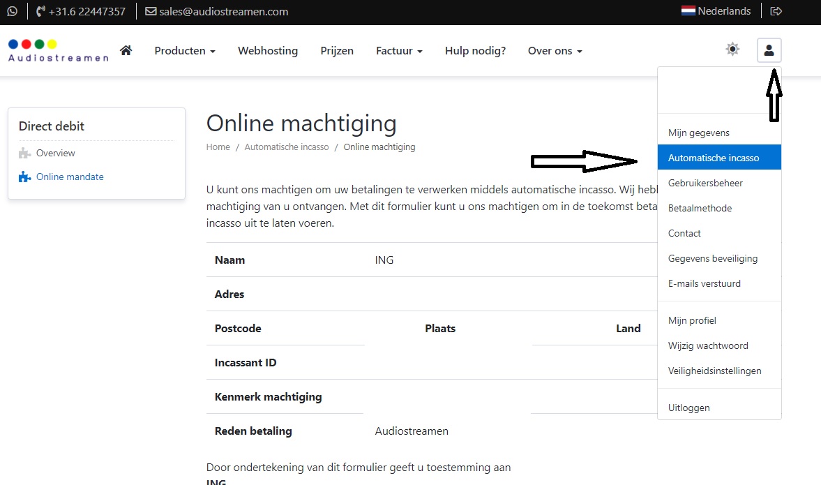
Task: Click the Audiostreamen logo
Action: [59, 50]
